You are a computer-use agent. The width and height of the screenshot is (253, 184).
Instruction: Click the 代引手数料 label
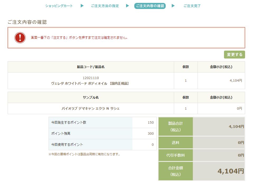[175, 155]
